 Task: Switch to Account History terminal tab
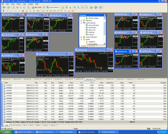[16, 125]
